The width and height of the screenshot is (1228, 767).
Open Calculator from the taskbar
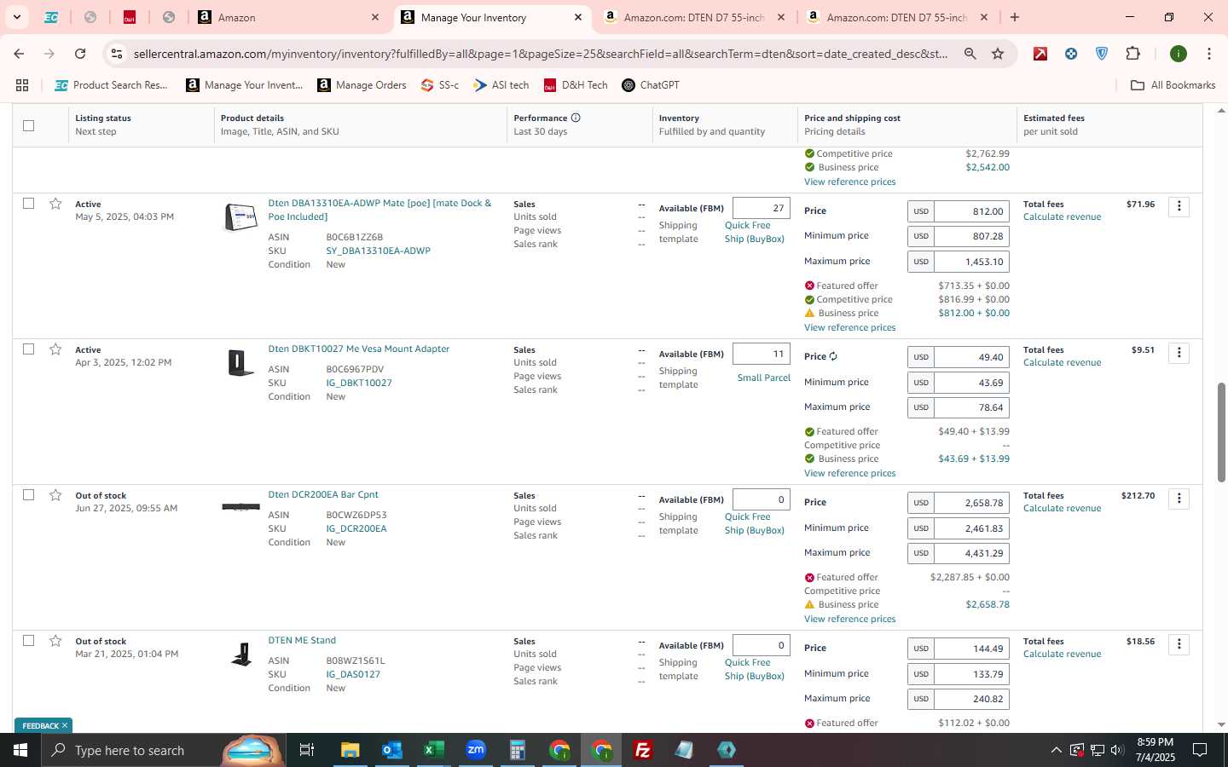(x=518, y=750)
